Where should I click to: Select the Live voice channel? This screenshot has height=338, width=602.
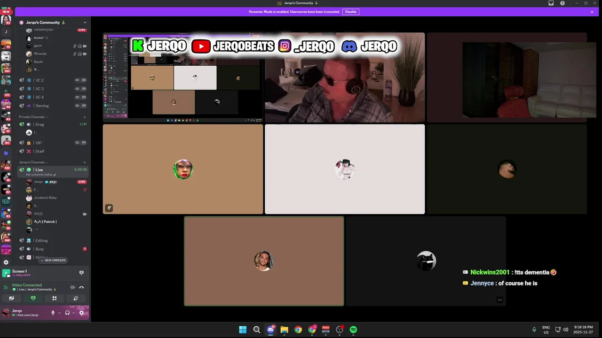click(x=53, y=170)
